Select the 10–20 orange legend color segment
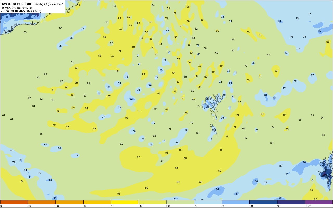This screenshot has width=333, height=208. [42, 202]
